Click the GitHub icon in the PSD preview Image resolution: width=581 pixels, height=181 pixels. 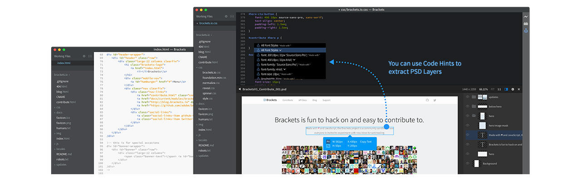[x=427, y=100]
